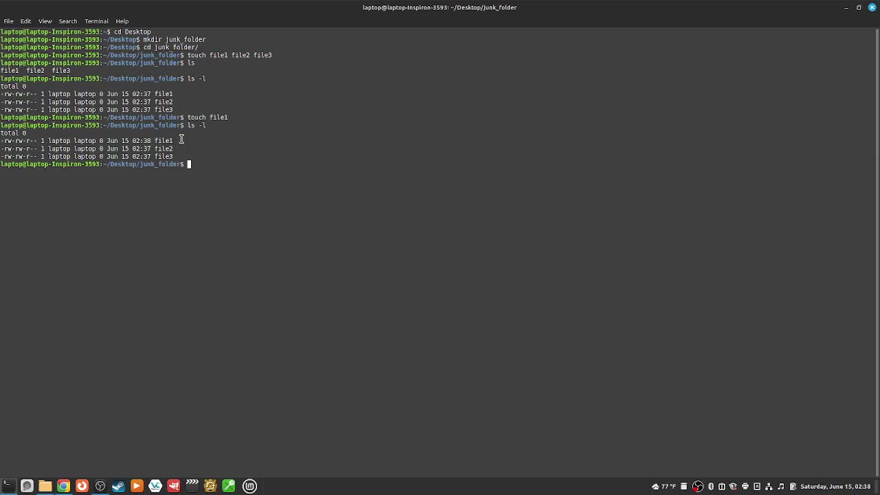Click the listing row 'Jun 15 02:37 file1'

click(87, 94)
